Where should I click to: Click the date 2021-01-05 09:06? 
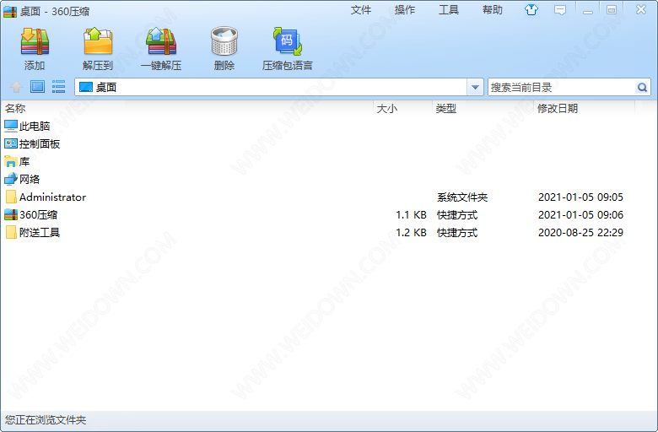point(580,215)
